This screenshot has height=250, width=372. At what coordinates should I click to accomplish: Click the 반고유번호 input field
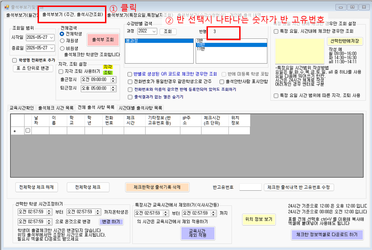click(250, 187)
